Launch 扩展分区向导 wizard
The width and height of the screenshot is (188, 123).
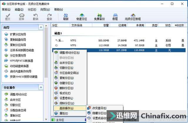click(15, 34)
